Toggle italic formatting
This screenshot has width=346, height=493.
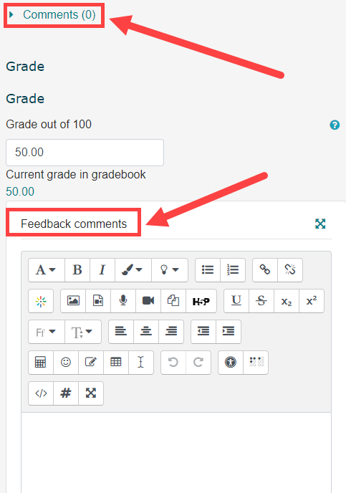102,270
